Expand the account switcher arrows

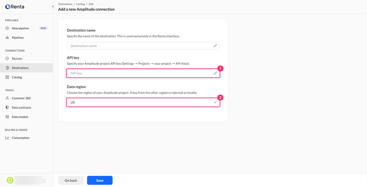tap(44, 181)
